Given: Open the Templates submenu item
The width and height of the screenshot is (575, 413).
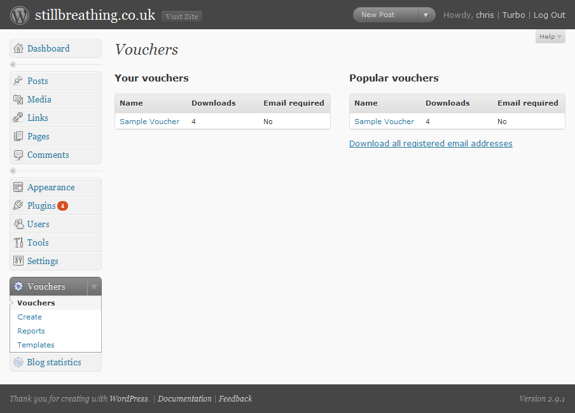Looking at the screenshot, I should pos(36,345).
